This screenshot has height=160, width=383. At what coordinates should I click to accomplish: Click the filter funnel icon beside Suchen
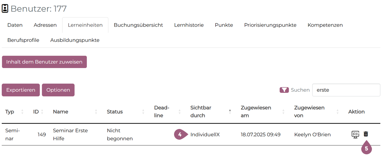tap(284, 90)
